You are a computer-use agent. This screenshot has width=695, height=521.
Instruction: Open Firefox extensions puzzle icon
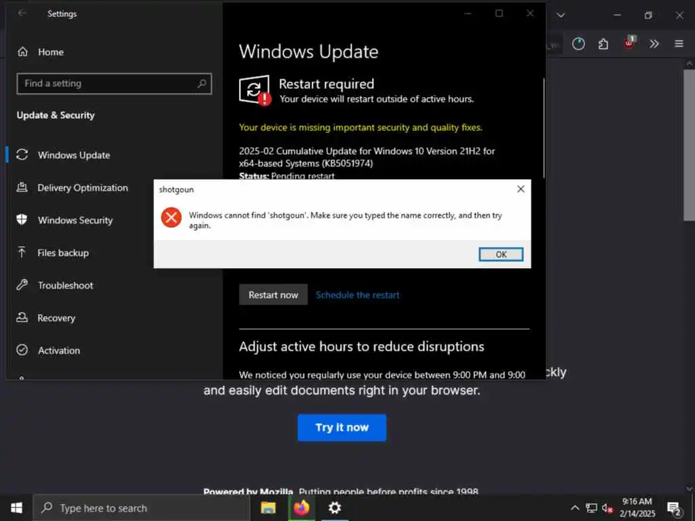[603, 43]
